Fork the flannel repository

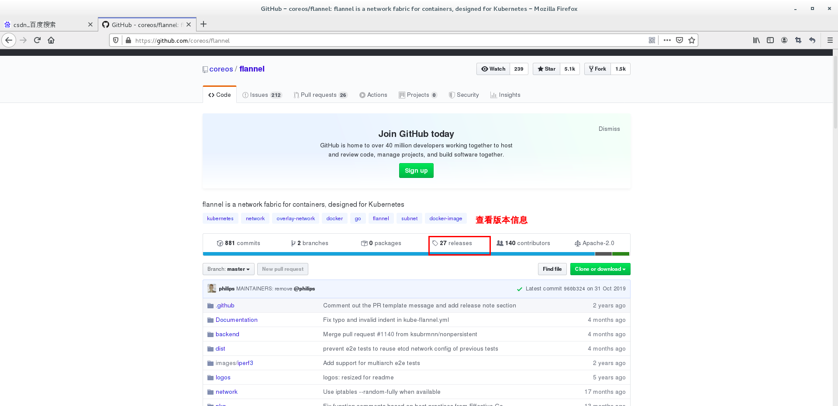(x=597, y=69)
